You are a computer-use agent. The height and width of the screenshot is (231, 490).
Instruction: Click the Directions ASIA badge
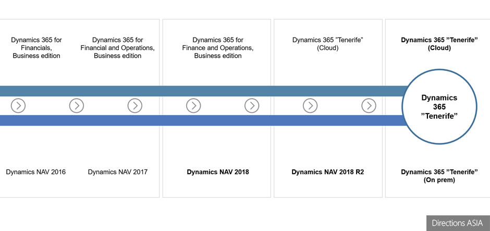click(458, 223)
